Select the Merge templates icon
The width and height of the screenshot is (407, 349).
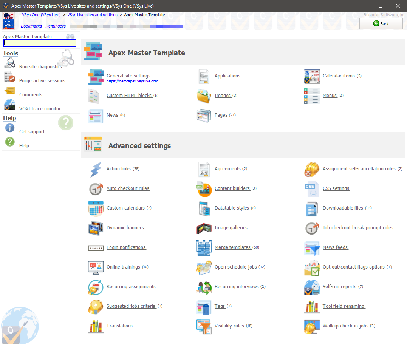click(204, 248)
